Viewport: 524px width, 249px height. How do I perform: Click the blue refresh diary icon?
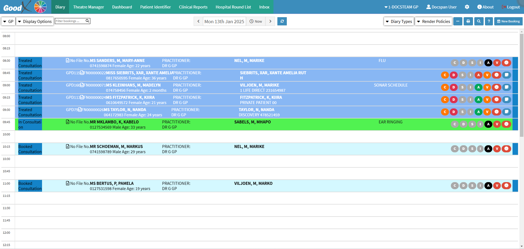[x=282, y=21]
